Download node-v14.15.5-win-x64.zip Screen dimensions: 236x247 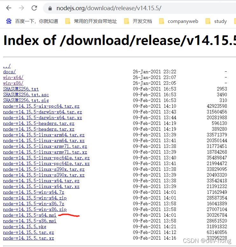(35, 198)
